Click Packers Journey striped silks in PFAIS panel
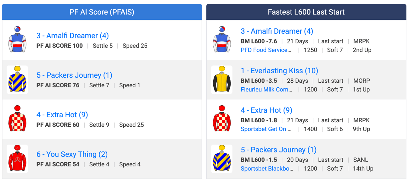Viewport: 409px width, 182px height. pyautogui.click(x=17, y=80)
